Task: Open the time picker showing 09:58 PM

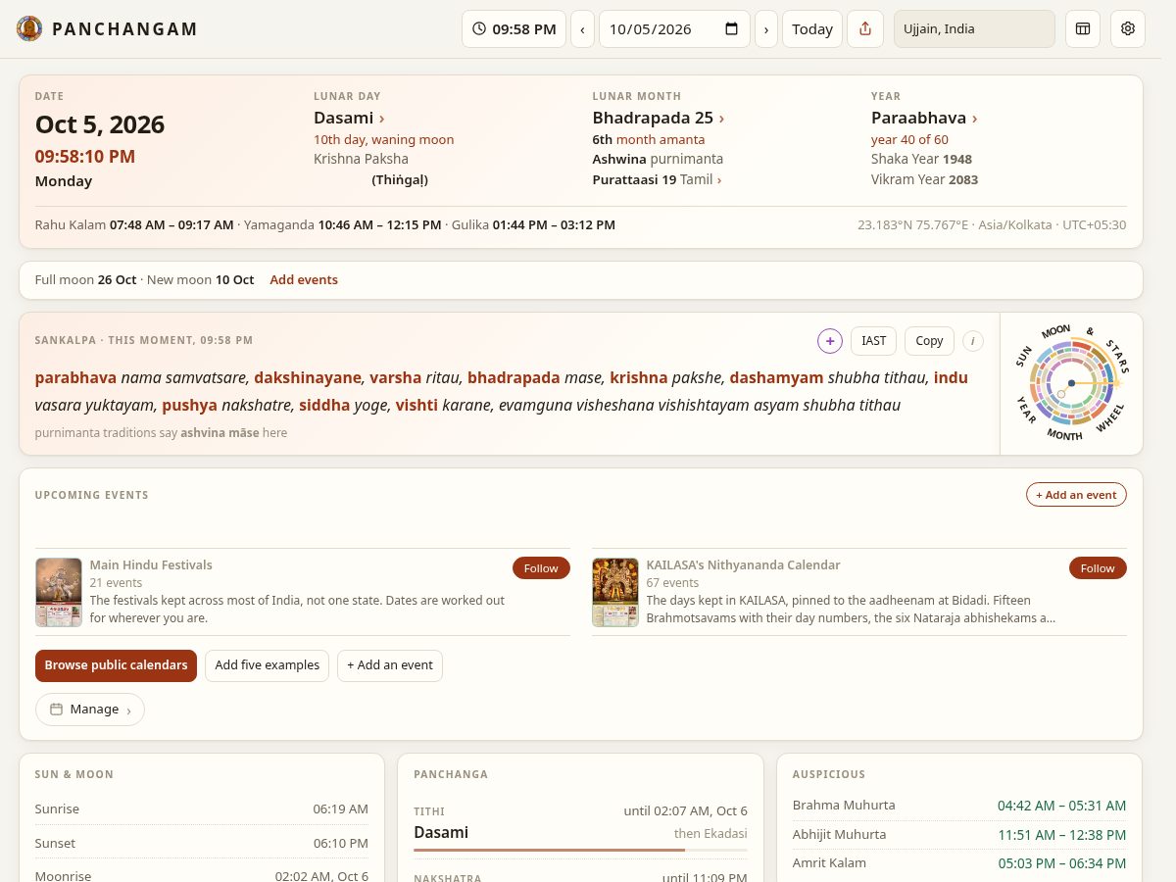Action: [x=514, y=28]
